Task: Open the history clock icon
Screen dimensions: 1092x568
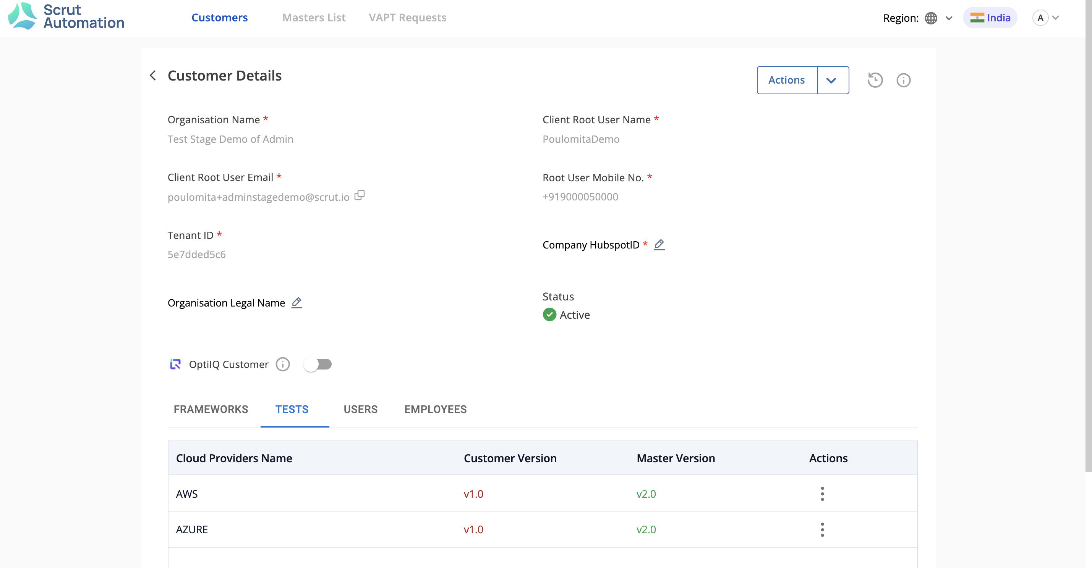Action: [875, 80]
